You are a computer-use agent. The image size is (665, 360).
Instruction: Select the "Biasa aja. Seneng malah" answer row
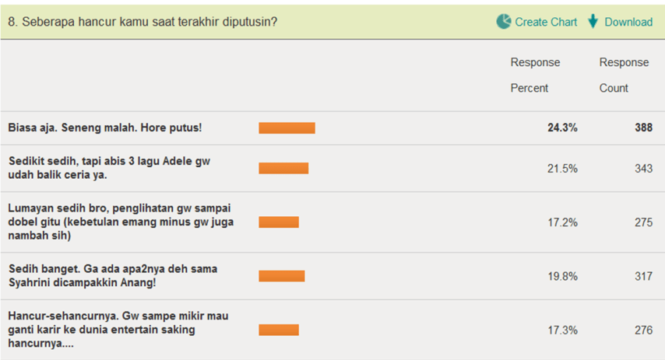tap(105, 128)
